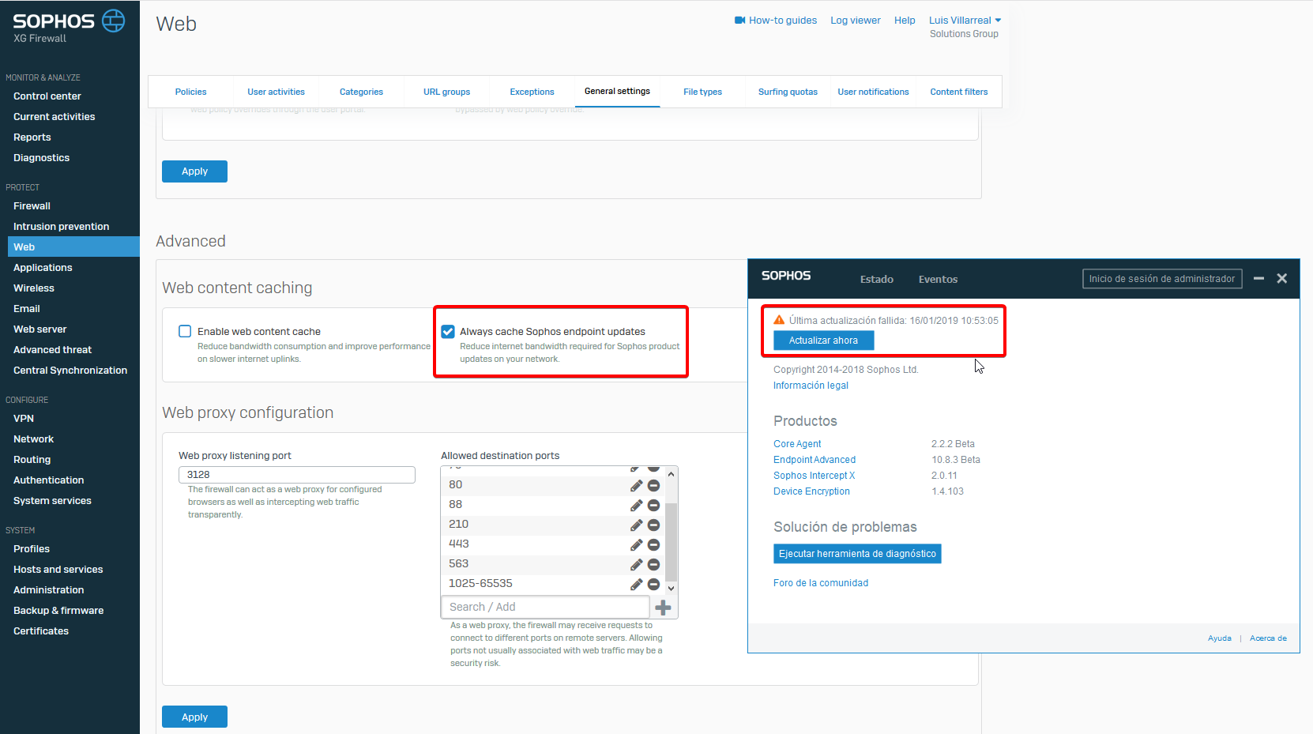Click plus icon to add destination port

coord(664,608)
